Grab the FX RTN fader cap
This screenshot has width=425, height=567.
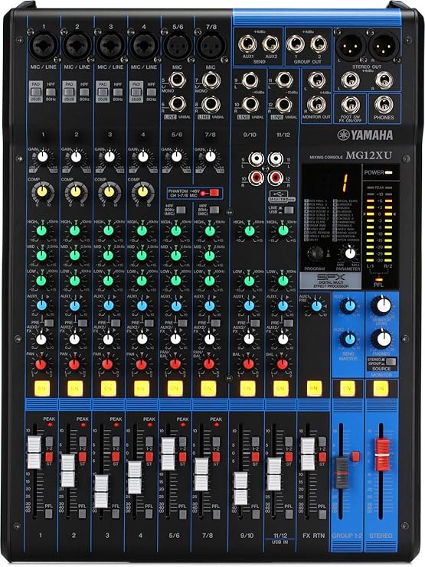[308, 454]
